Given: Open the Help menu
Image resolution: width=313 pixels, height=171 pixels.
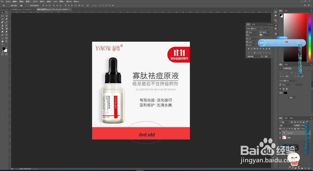Looking at the screenshot, I should pyautogui.click(x=76, y=1).
